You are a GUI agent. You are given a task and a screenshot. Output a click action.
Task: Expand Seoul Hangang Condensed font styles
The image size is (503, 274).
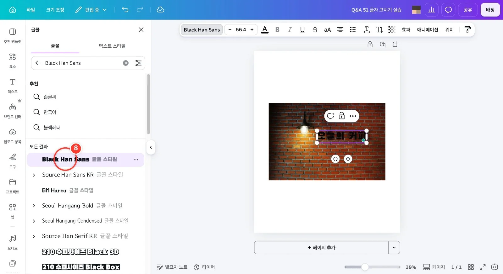pyautogui.click(x=34, y=221)
